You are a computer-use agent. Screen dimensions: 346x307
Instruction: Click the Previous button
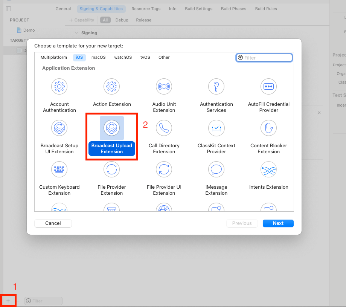(x=242, y=223)
